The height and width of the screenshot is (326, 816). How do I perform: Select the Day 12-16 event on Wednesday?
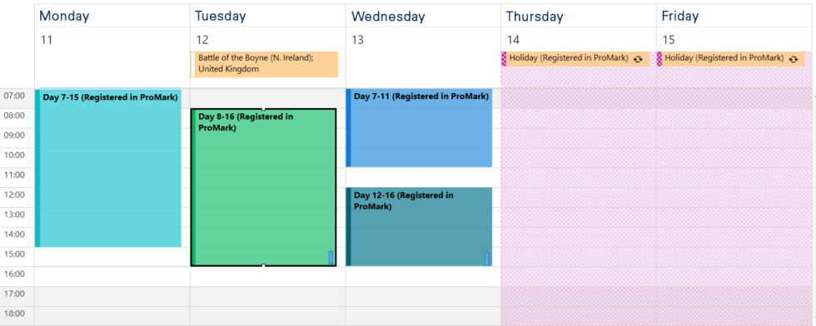pos(419,227)
